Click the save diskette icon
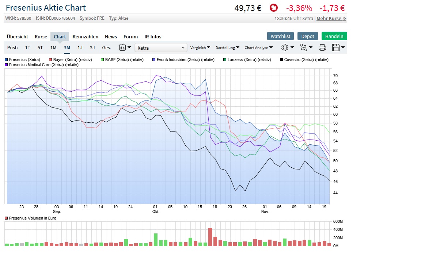Screen dimensions: 421x263 point(336,47)
